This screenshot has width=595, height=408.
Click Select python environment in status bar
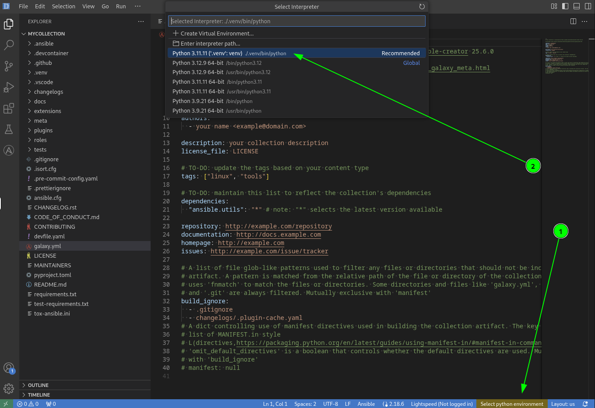[x=512, y=404]
